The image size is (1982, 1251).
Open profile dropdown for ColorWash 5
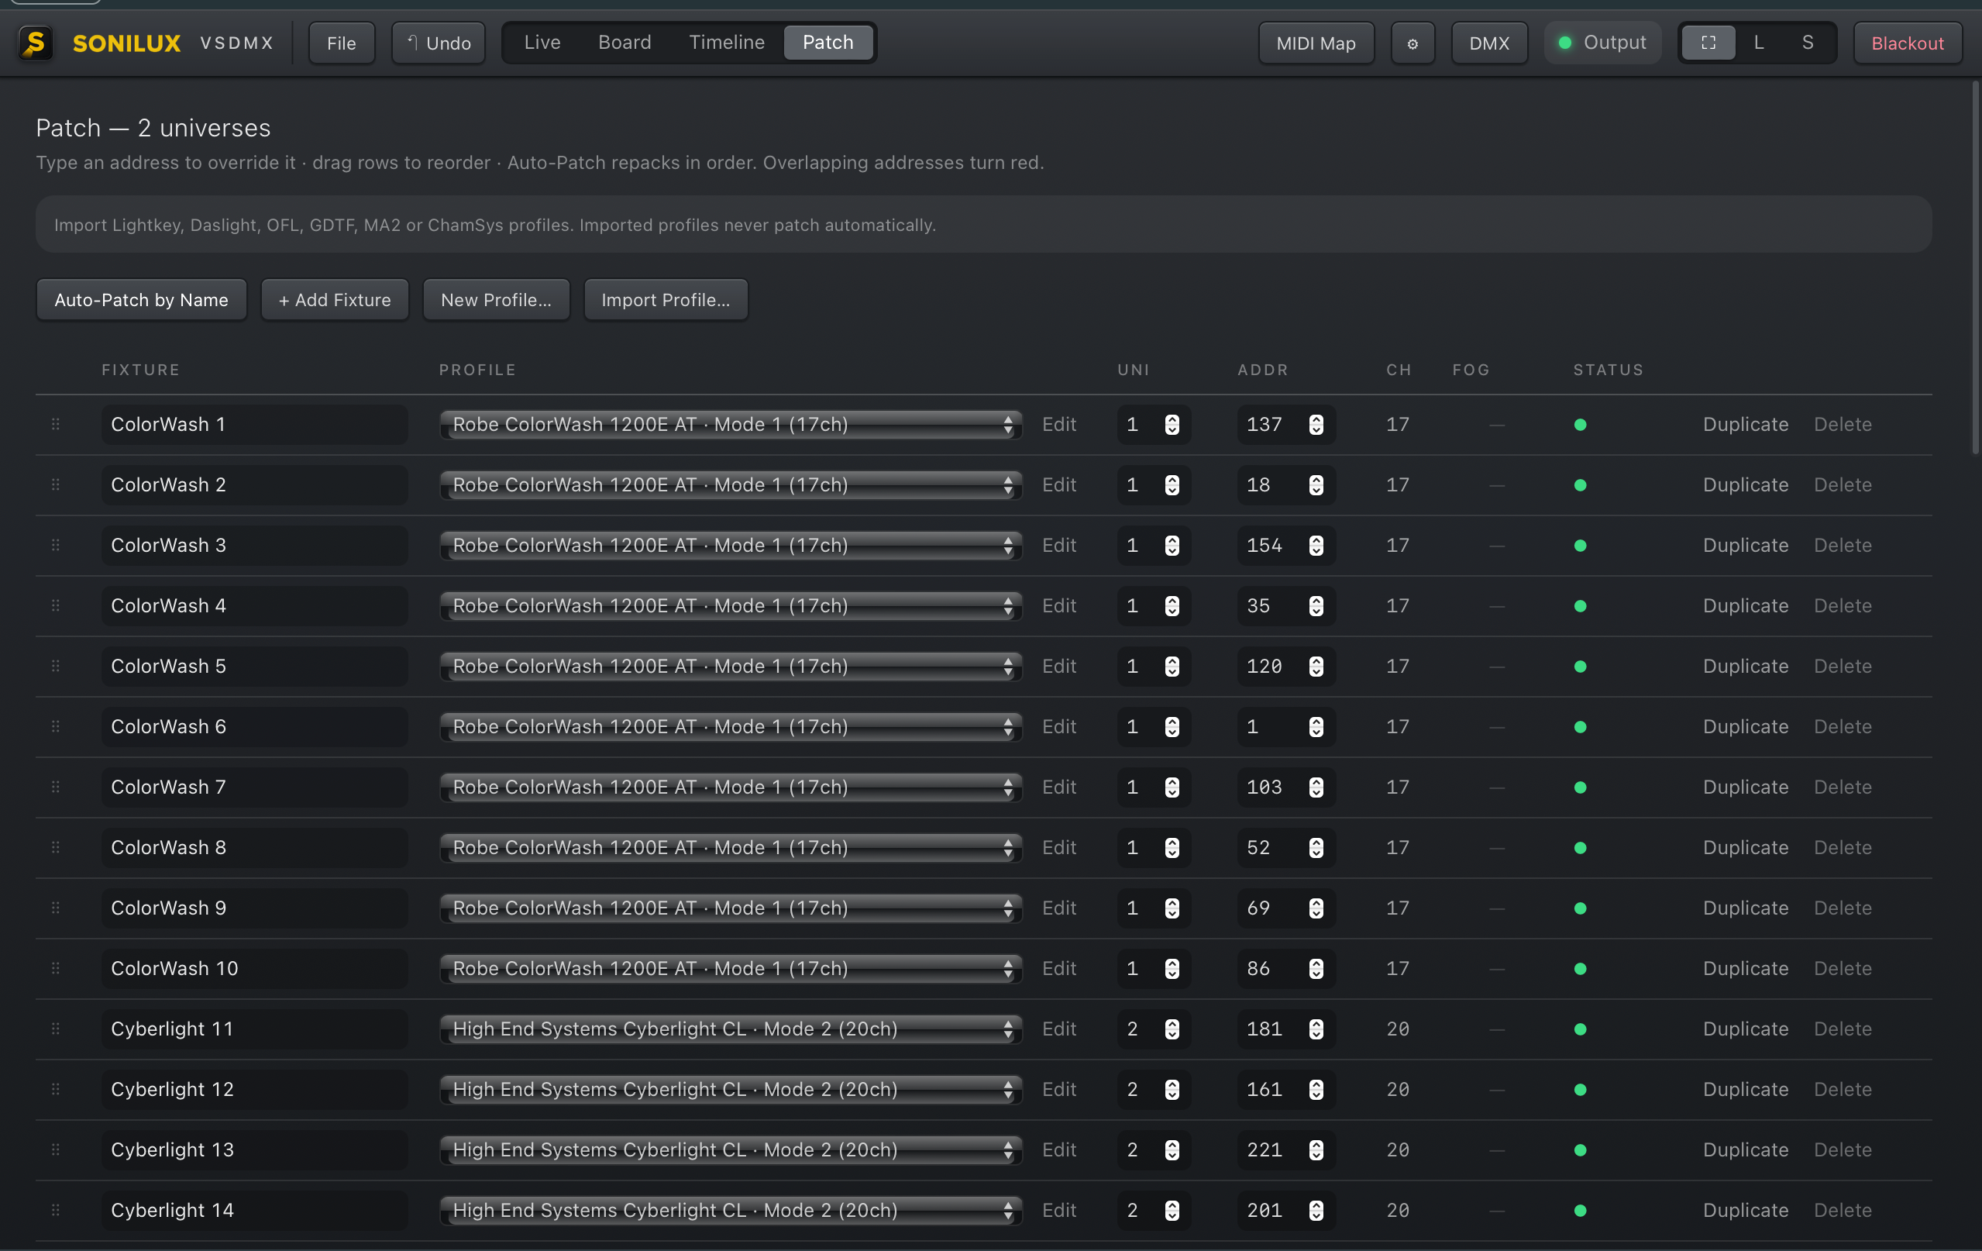click(x=731, y=667)
